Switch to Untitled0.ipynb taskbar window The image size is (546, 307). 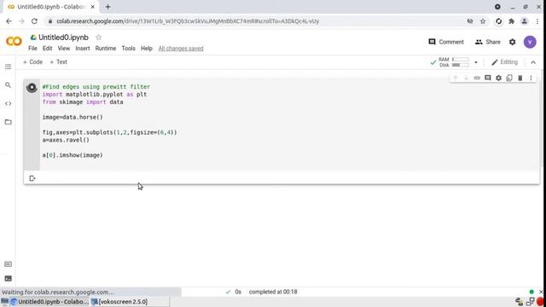[49, 302]
